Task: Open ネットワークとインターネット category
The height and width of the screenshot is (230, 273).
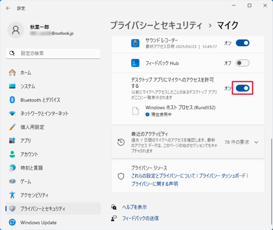Action: tap(53, 113)
